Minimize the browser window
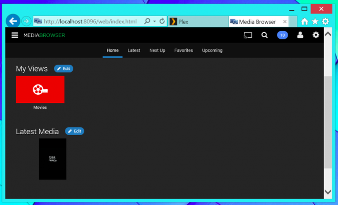This screenshot has width=338, height=205. tap(292, 10)
